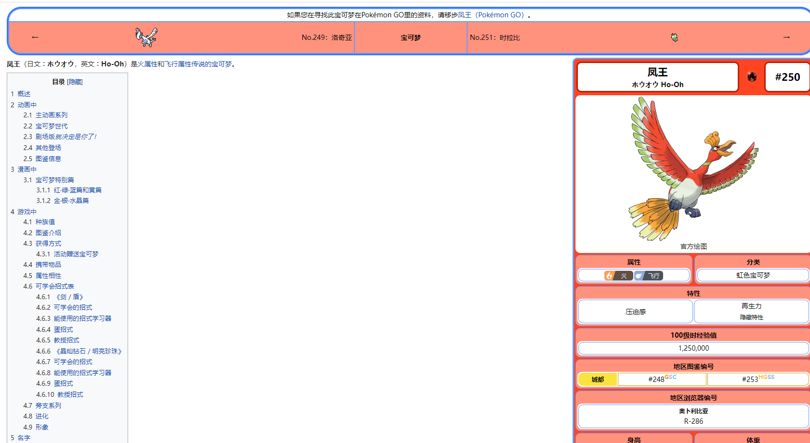This screenshot has width=810, height=443.
Task: Jump to section 4.8 进化
Action: click(36, 416)
